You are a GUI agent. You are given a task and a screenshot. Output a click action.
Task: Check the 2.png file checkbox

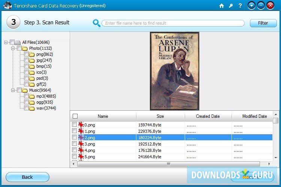pos(74,137)
